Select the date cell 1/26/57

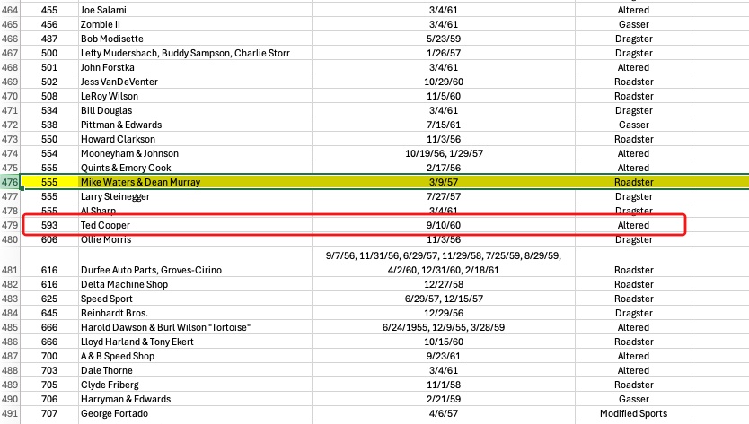click(x=444, y=53)
